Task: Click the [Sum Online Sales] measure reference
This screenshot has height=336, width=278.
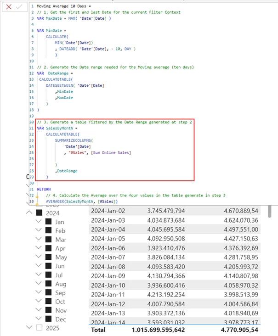Action: point(111,152)
